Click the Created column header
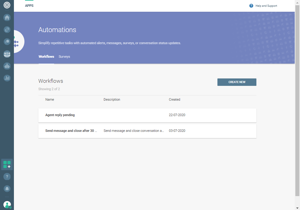This screenshot has width=300, height=210. (x=174, y=100)
